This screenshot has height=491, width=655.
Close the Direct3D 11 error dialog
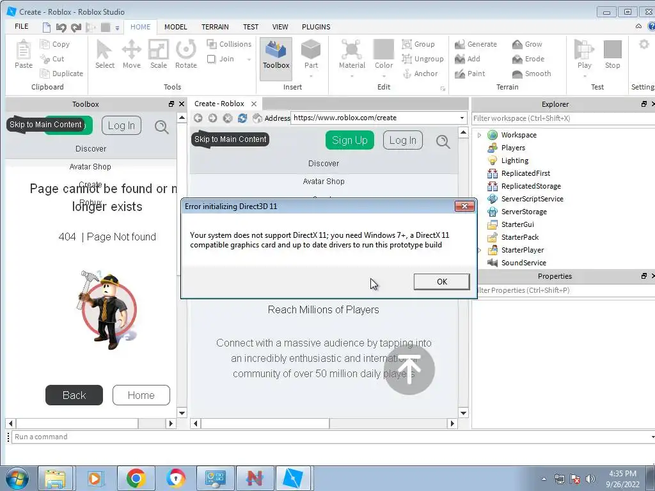pos(464,207)
